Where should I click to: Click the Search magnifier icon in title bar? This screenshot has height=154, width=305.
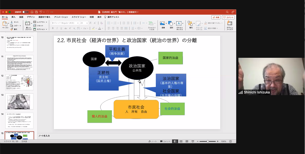[x=227, y=12]
